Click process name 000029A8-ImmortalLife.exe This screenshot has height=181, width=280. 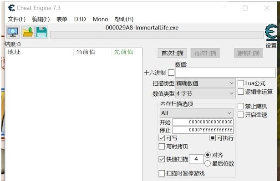point(142,28)
